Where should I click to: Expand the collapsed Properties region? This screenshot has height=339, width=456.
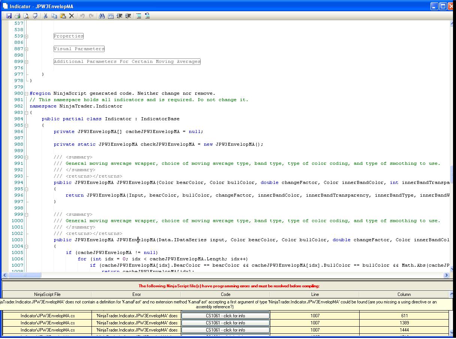tap(27, 36)
